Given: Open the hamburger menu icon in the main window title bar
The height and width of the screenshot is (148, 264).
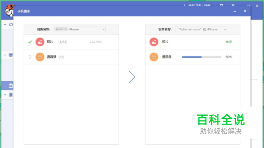Looking at the screenshot, I should (233, 5).
